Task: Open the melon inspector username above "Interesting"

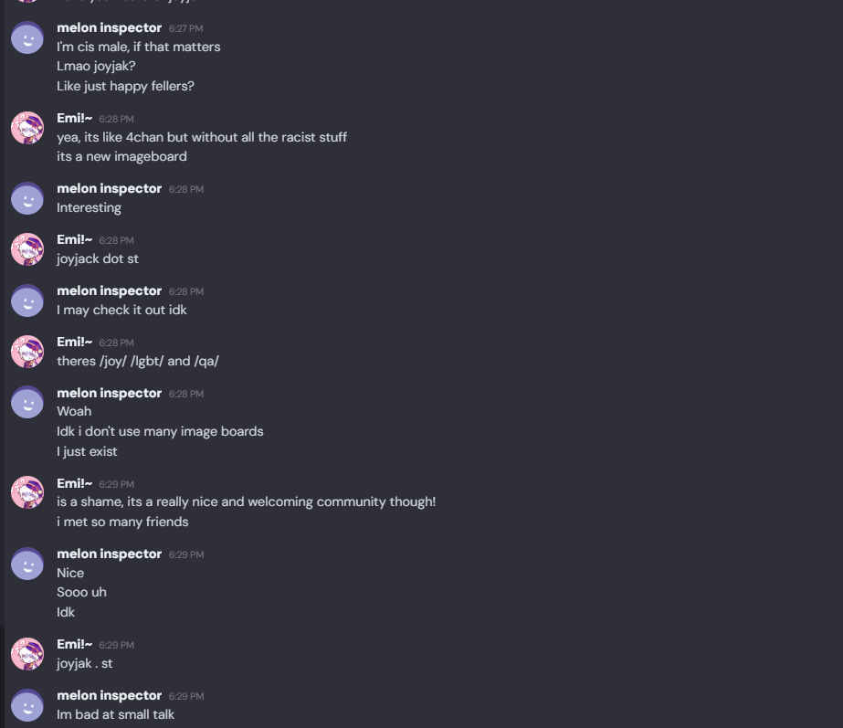Action: click(x=109, y=188)
